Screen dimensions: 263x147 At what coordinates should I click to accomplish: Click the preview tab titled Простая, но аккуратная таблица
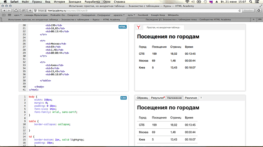click(x=164, y=27)
